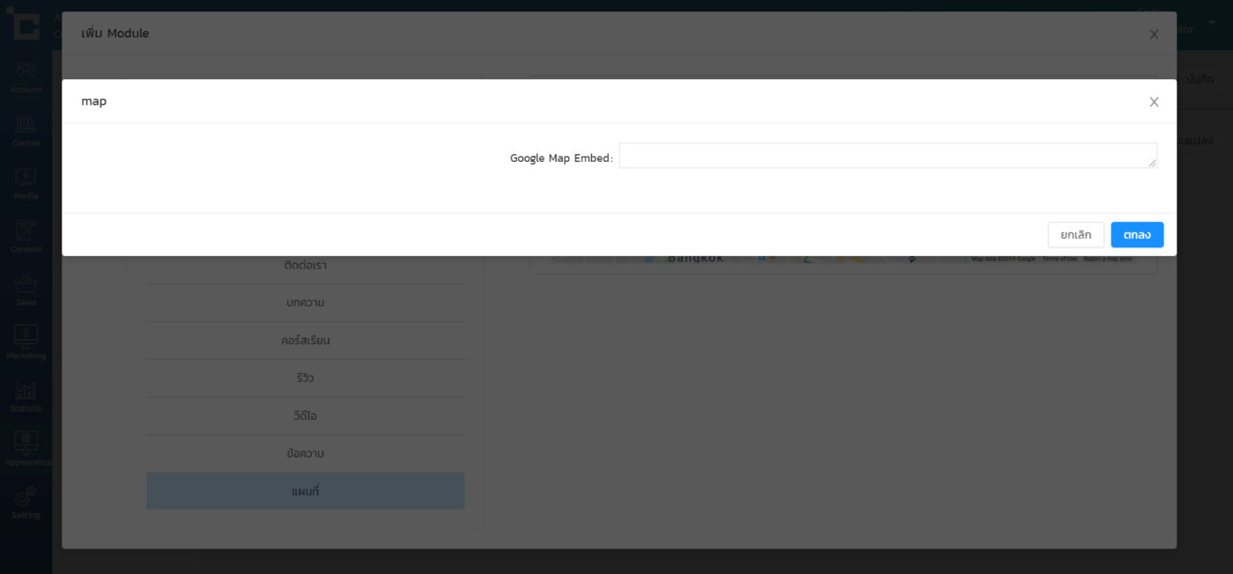This screenshot has height=574, width=1233.
Task: Close the เพิ่ม Module dialog
Action: tap(1154, 34)
